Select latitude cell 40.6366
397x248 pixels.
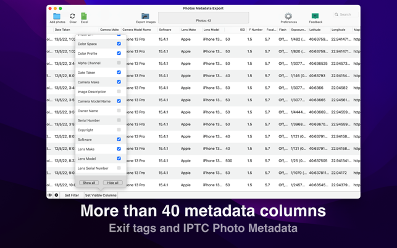tap(316, 88)
